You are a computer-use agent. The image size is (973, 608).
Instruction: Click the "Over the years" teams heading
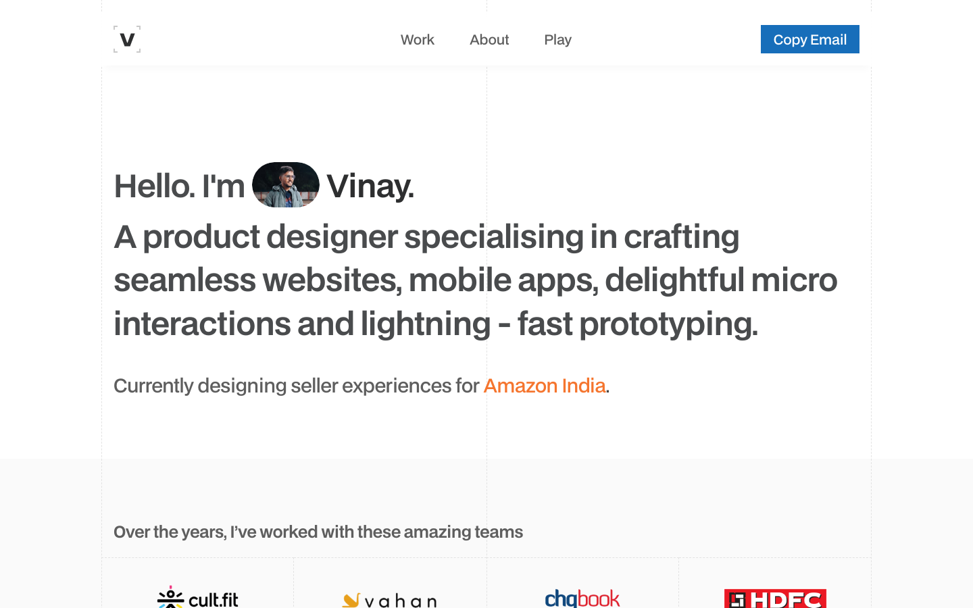click(x=318, y=532)
